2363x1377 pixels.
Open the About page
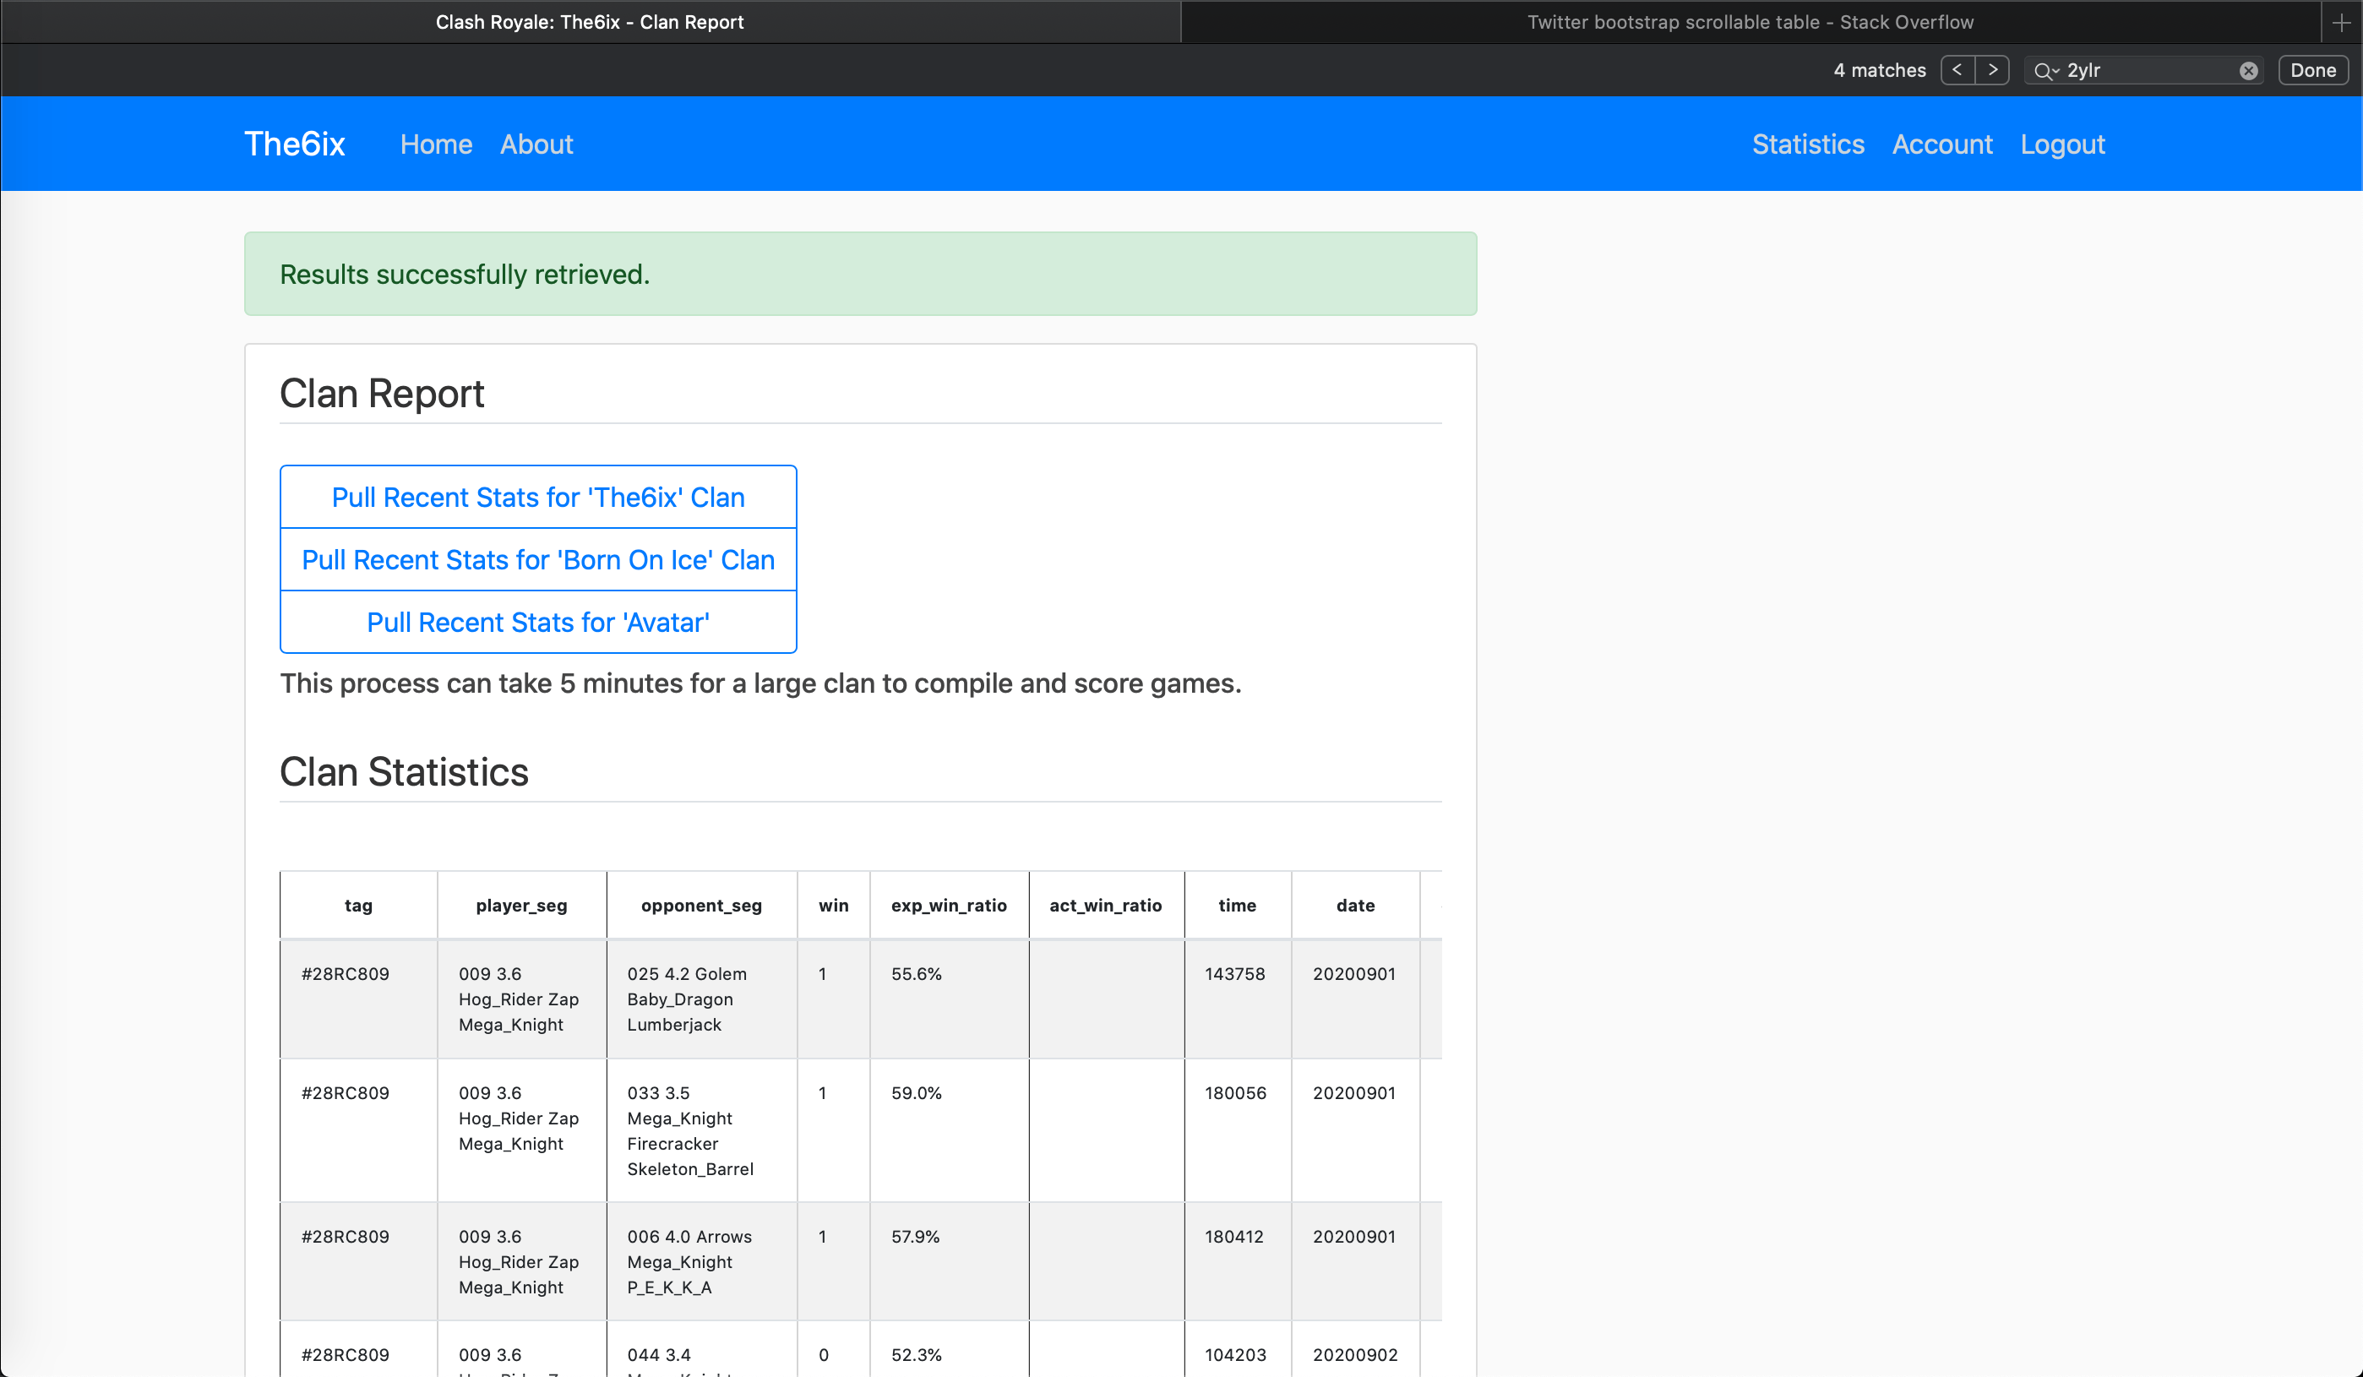(x=536, y=144)
